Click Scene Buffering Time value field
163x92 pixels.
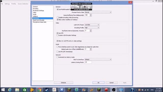coord(87,15)
